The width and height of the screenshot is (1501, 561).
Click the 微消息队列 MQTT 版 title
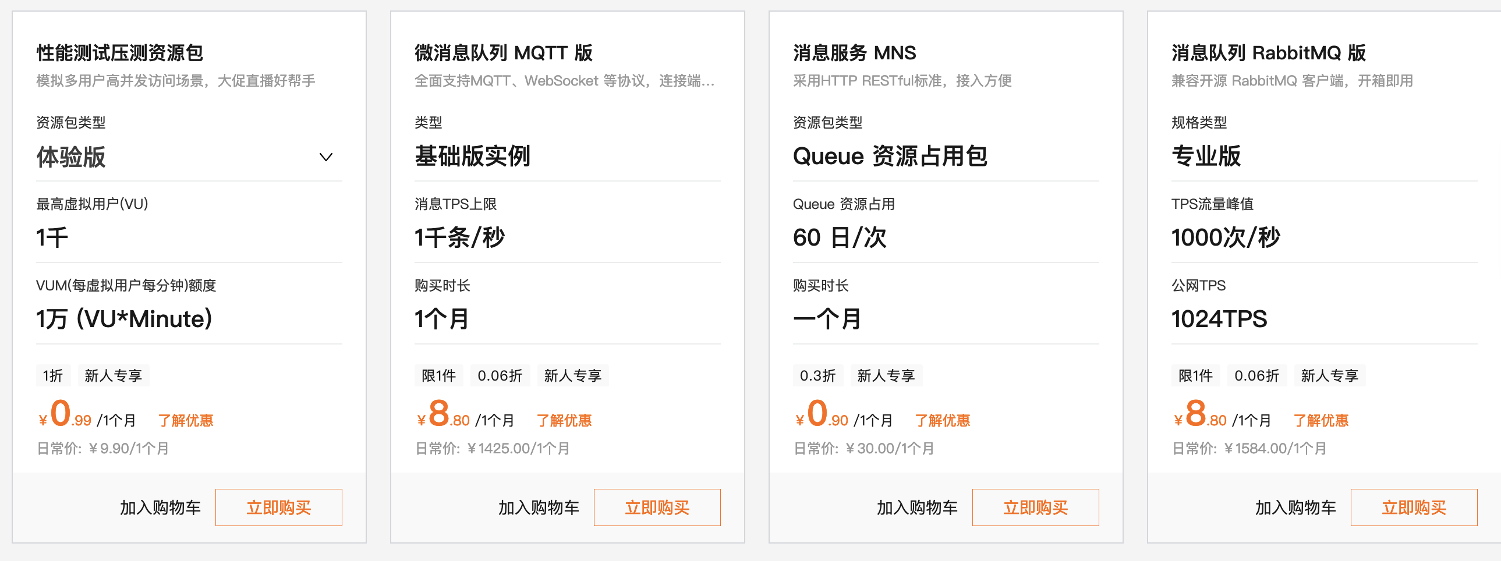[502, 52]
